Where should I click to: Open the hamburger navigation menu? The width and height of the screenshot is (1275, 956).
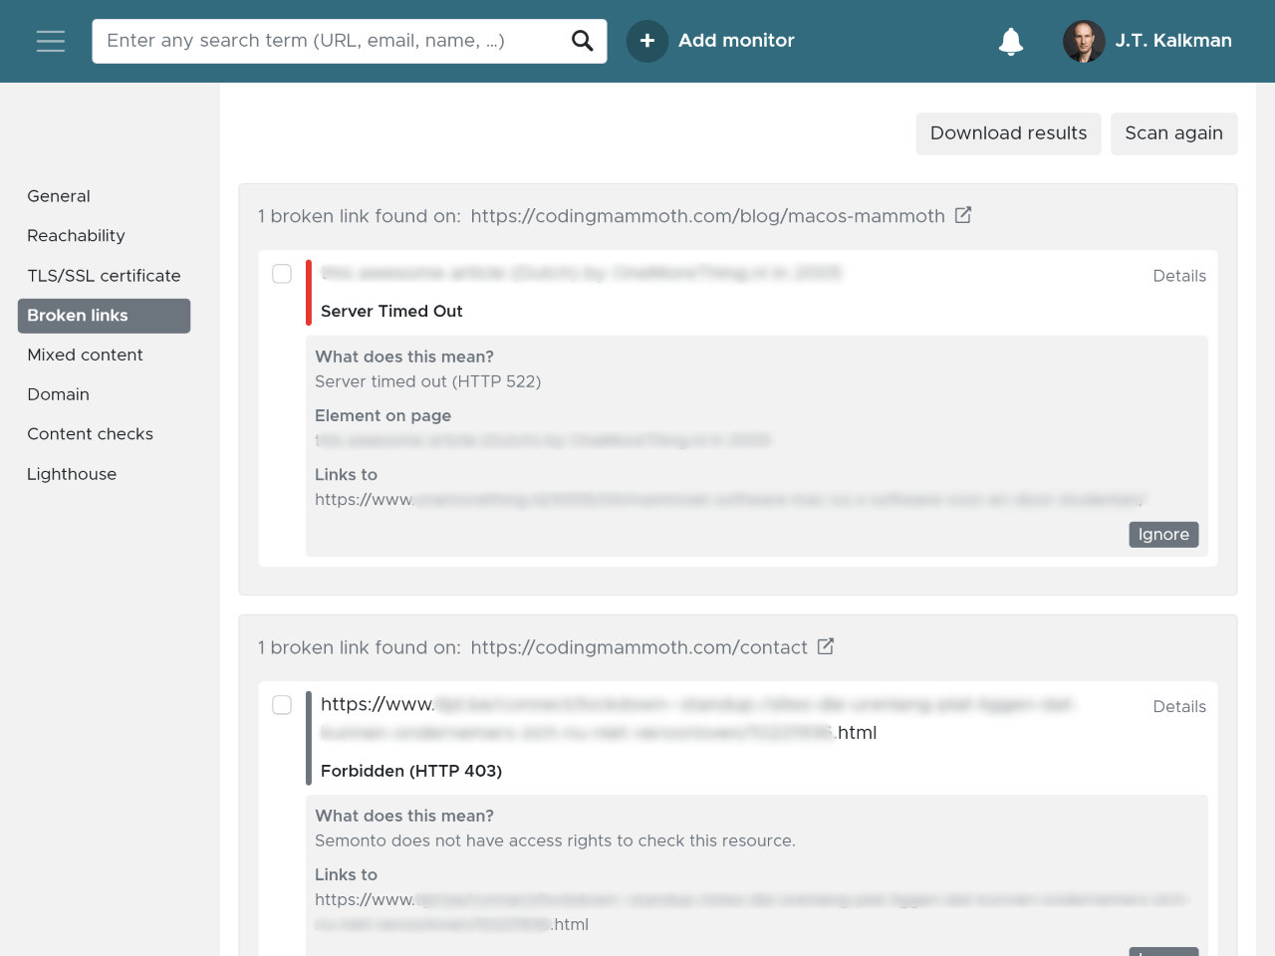tap(51, 41)
